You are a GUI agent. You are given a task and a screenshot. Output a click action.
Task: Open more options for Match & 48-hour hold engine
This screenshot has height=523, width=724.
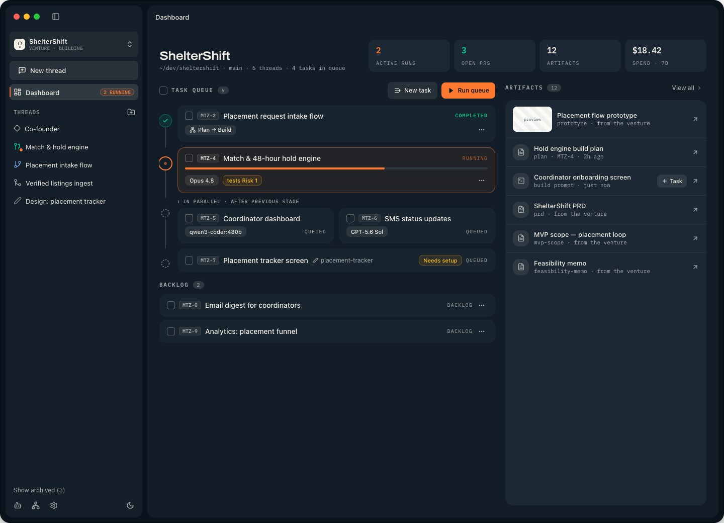tap(482, 181)
